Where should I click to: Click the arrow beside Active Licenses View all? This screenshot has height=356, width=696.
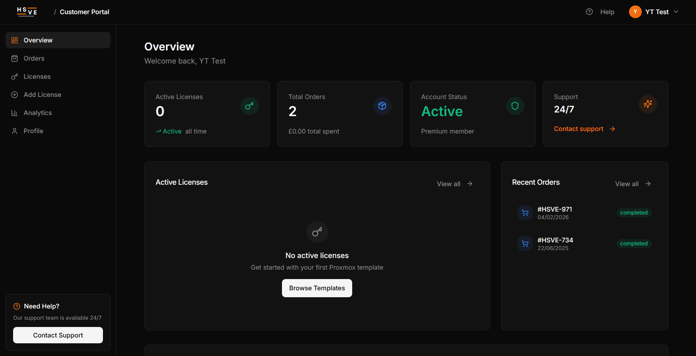click(470, 184)
